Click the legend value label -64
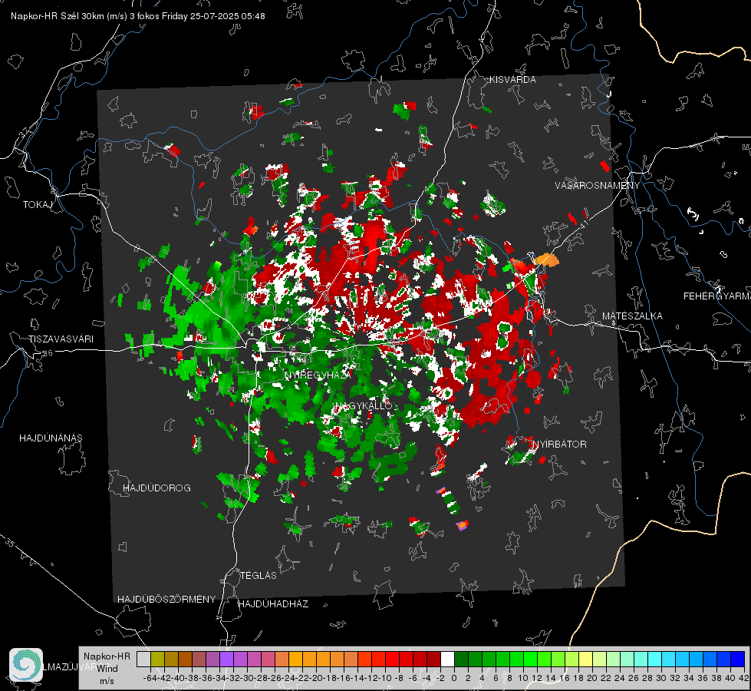The width and height of the screenshot is (751, 691). click(x=150, y=678)
